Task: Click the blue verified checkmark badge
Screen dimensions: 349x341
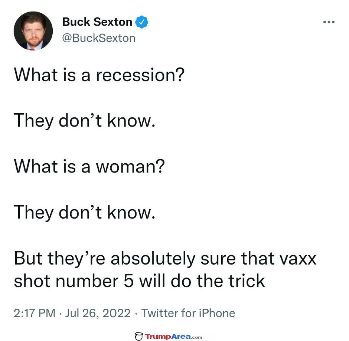Action: click(141, 22)
